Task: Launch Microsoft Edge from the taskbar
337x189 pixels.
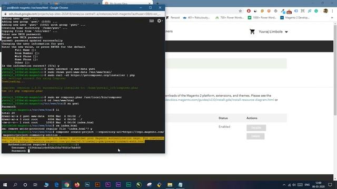Action: tap(56, 185)
